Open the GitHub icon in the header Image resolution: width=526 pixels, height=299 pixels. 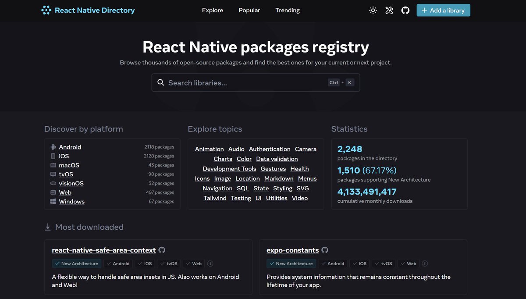coord(405,10)
